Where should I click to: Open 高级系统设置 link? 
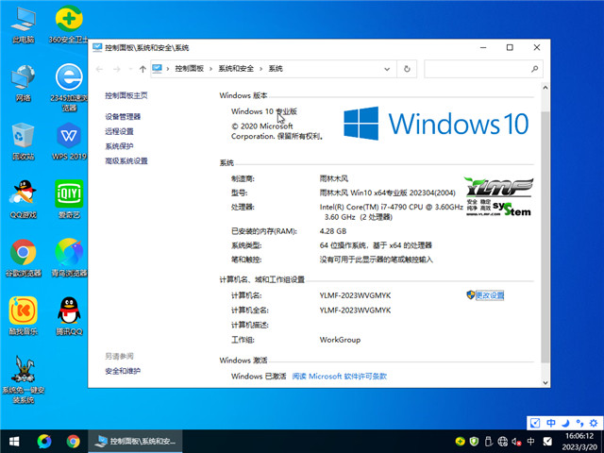(x=126, y=160)
